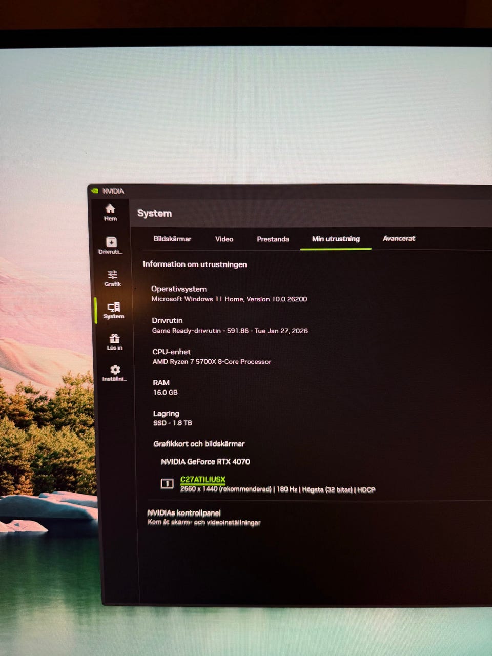Click the CPU-enhet label

pyautogui.click(x=171, y=352)
